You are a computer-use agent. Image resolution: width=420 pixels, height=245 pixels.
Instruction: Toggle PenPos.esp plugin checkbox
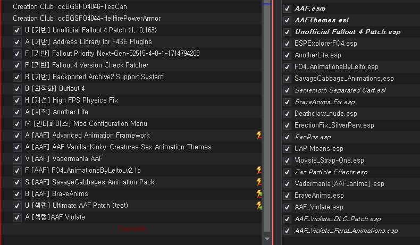coord(287,137)
